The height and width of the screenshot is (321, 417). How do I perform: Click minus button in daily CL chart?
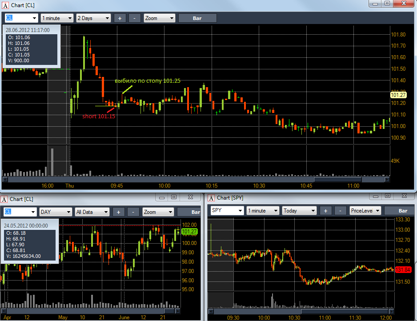pos(133,212)
